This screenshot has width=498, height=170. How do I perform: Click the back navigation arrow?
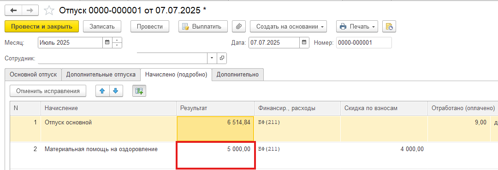(13, 11)
